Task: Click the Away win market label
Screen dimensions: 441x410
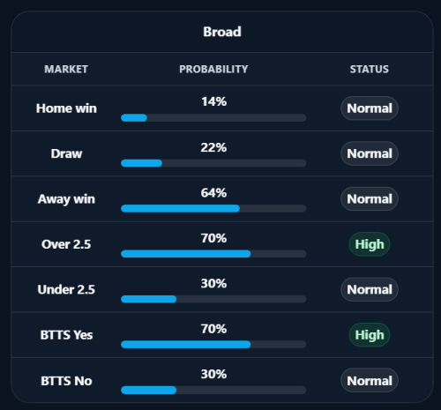Action: coord(66,199)
